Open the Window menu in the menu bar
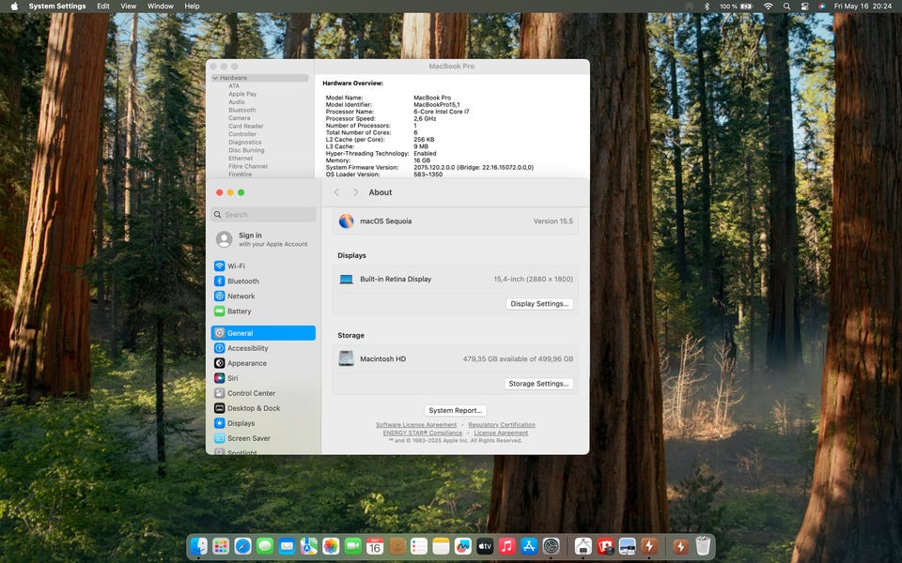Image resolution: width=902 pixels, height=563 pixels. (161, 7)
